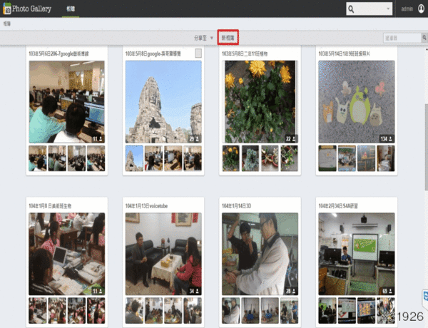Open computer lab cover photo of 103年5月6日 album

pyautogui.click(x=67, y=102)
